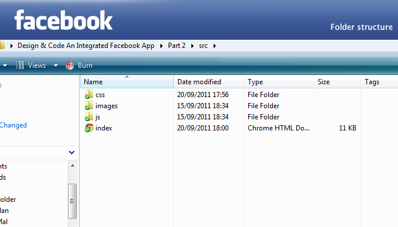Click the scroll up arrow in sidebar
Screen dimensions: 398x227
click(x=73, y=166)
